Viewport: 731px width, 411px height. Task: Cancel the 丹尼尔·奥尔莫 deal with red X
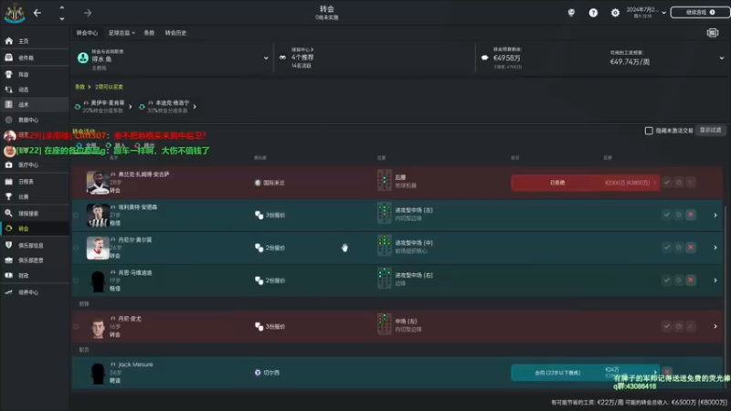click(691, 248)
